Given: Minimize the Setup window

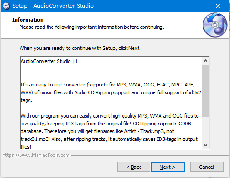Looking at the screenshot, I should coord(177,6).
